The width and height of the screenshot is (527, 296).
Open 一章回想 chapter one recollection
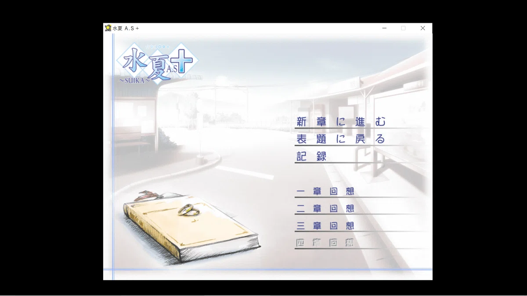[325, 192]
